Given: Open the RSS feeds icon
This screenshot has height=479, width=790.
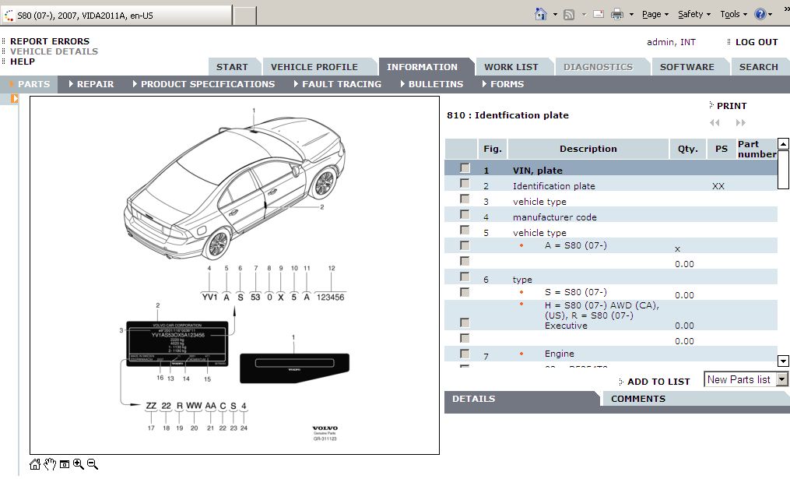Looking at the screenshot, I should pos(569,15).
